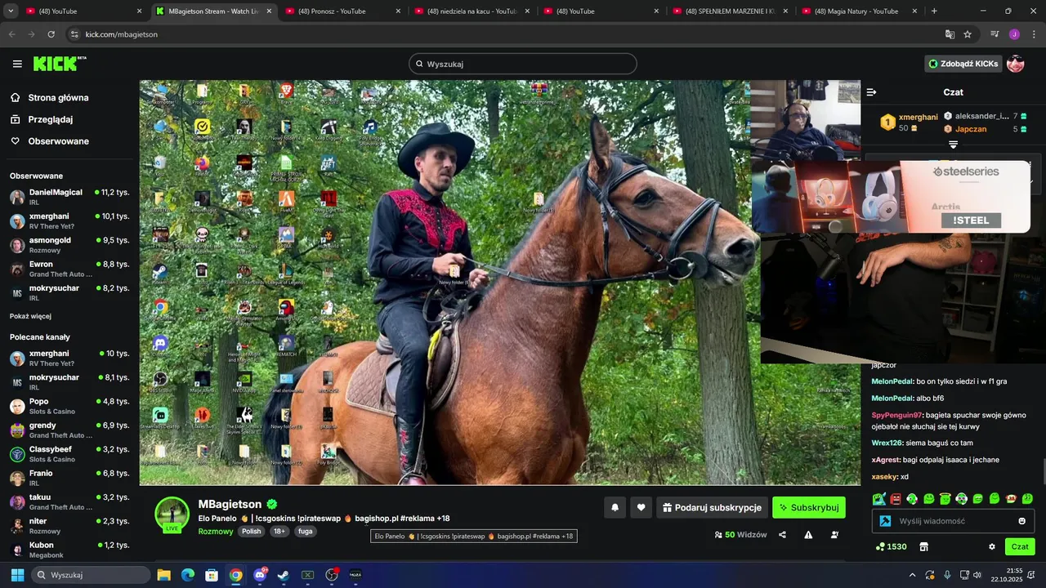
Task: Open Discord from the taskbar
Action: (x=260, y=575)
